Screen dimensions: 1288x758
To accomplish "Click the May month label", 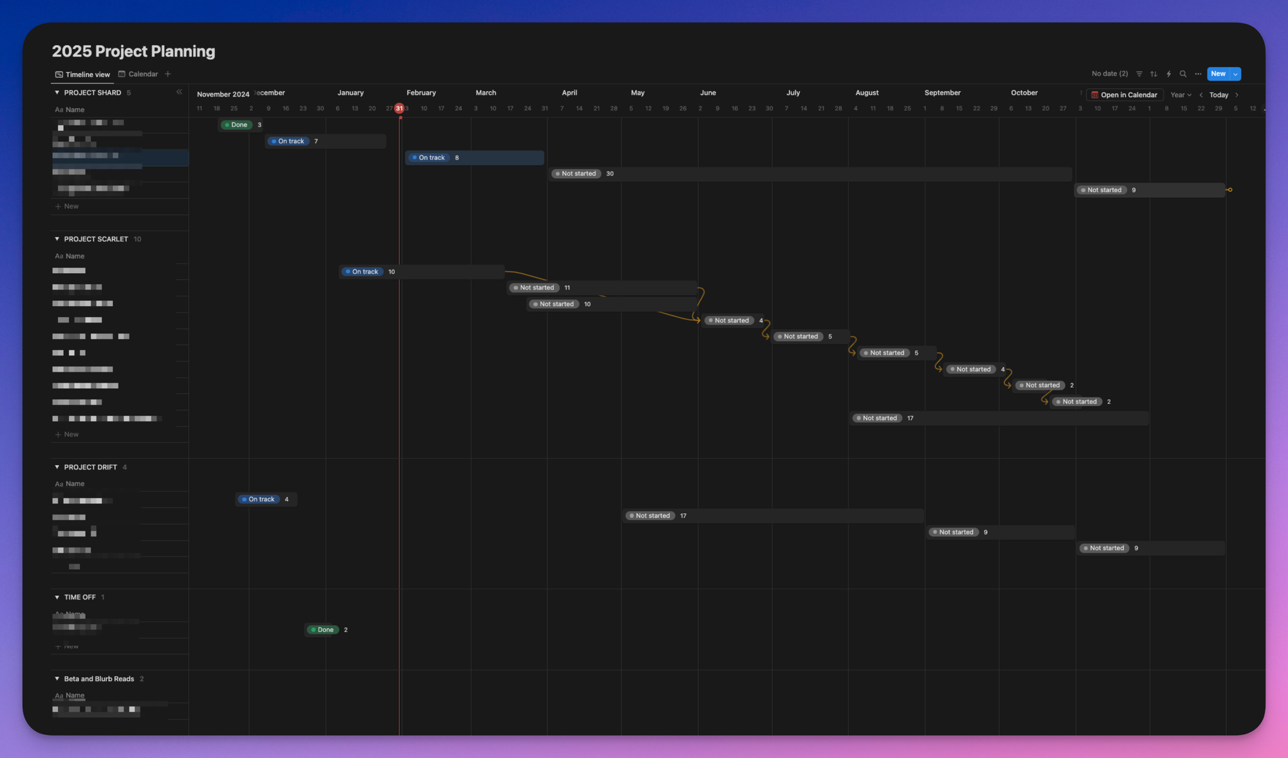I will coord(638,93).
